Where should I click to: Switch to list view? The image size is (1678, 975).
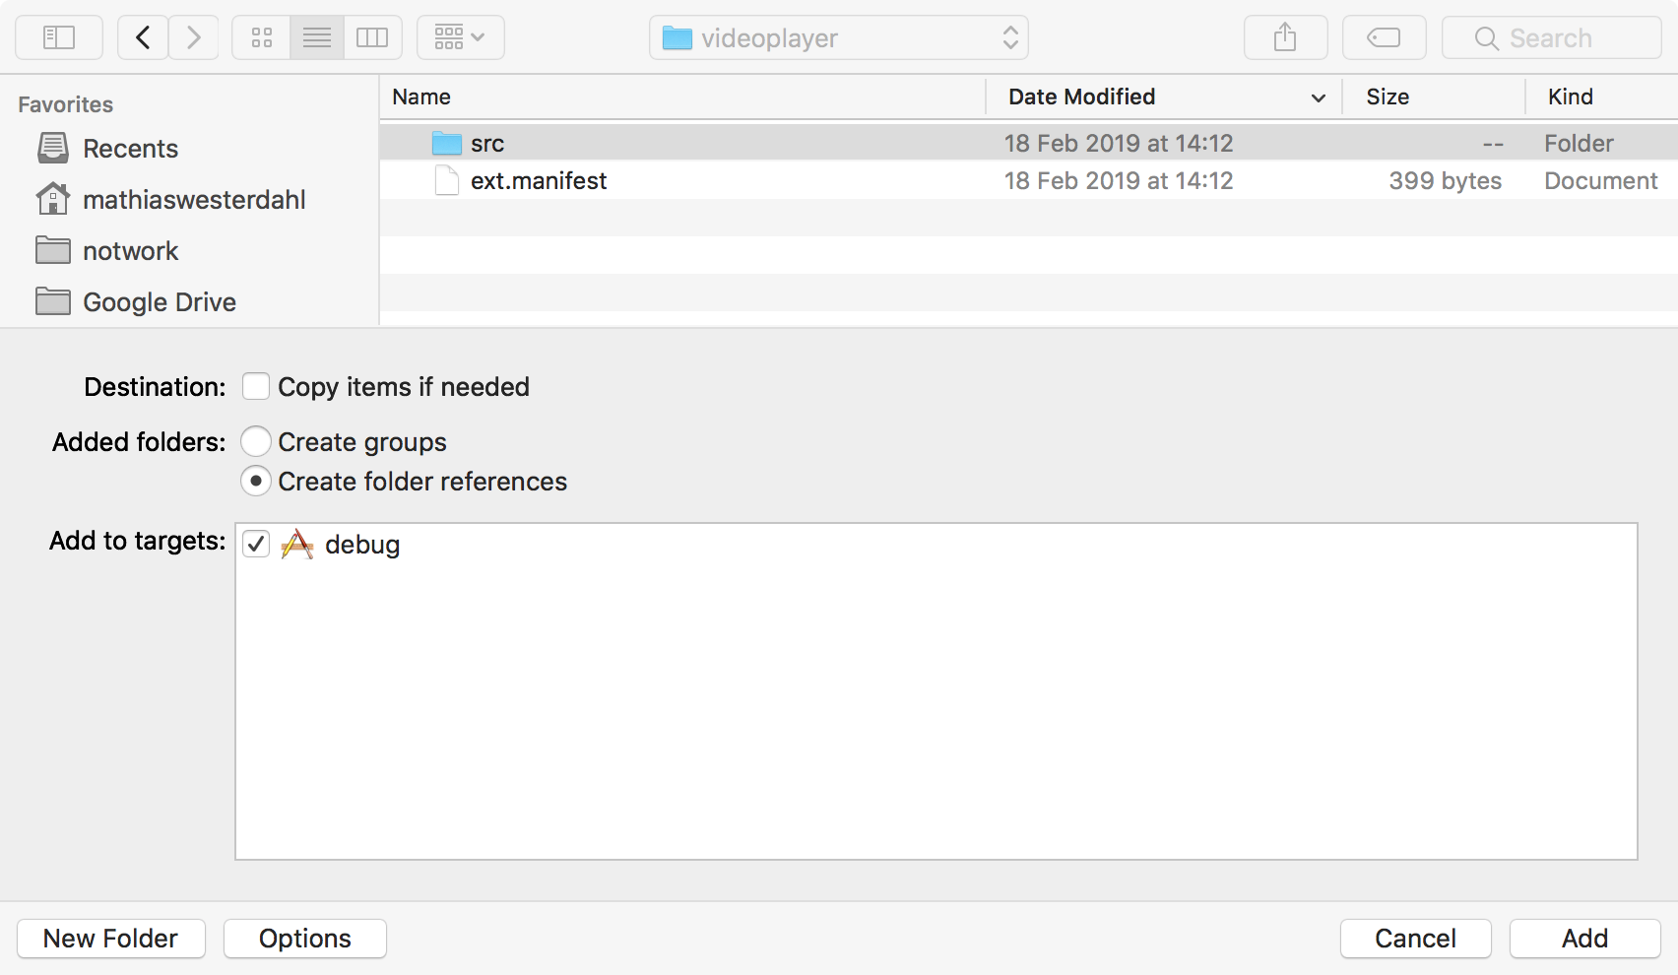317,38
